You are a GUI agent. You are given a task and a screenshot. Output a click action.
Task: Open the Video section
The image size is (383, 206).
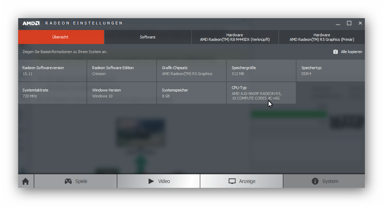[158, 181]
